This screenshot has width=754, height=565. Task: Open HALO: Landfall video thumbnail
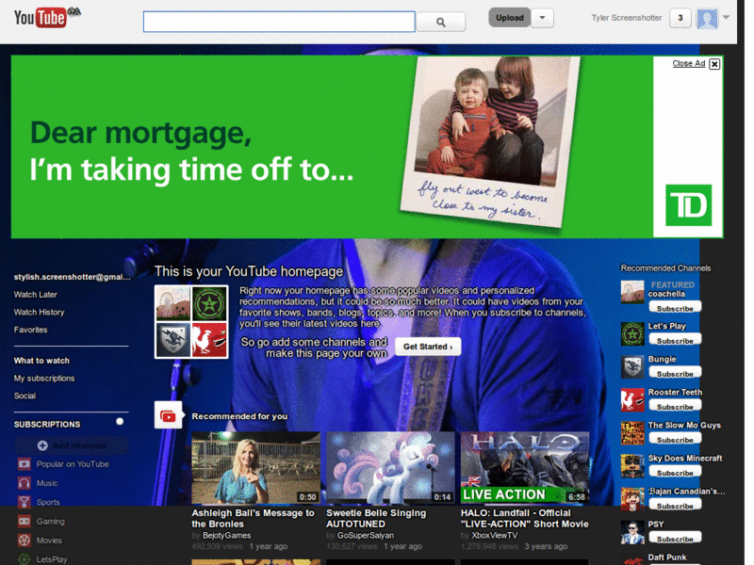pyautogui.click(x=525, y=467)
